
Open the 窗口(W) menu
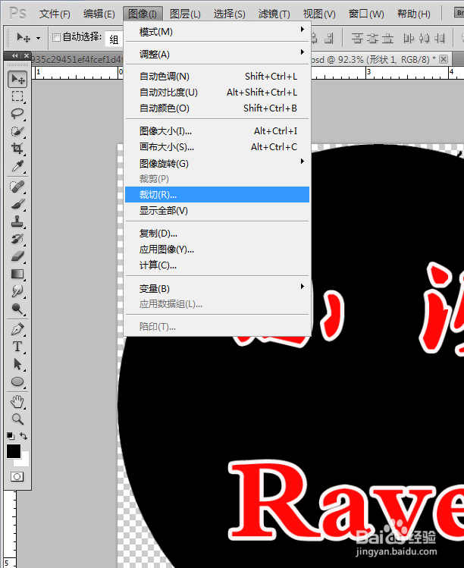point(366,14)
